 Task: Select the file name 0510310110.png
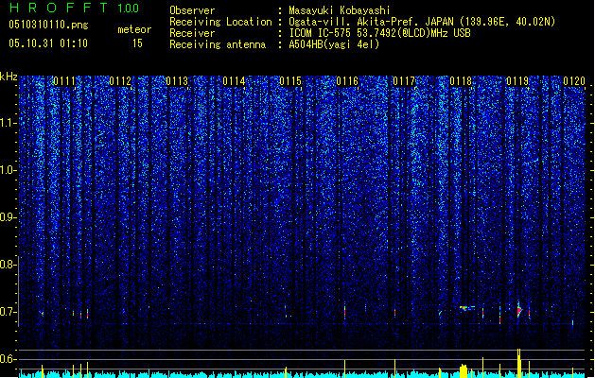point(48,25)
